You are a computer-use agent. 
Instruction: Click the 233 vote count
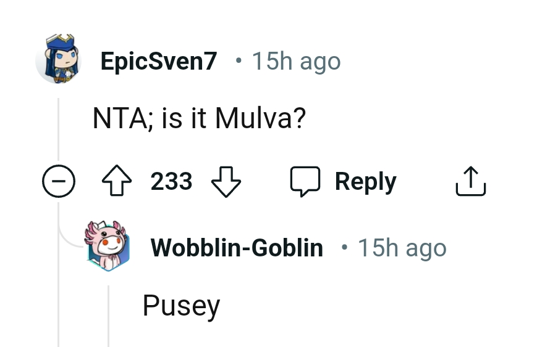[171, 182]
